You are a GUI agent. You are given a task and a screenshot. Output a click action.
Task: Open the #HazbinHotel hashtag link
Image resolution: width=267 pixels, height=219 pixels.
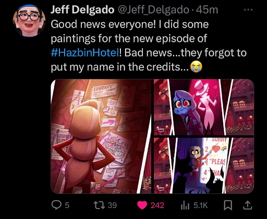(85, 52)
